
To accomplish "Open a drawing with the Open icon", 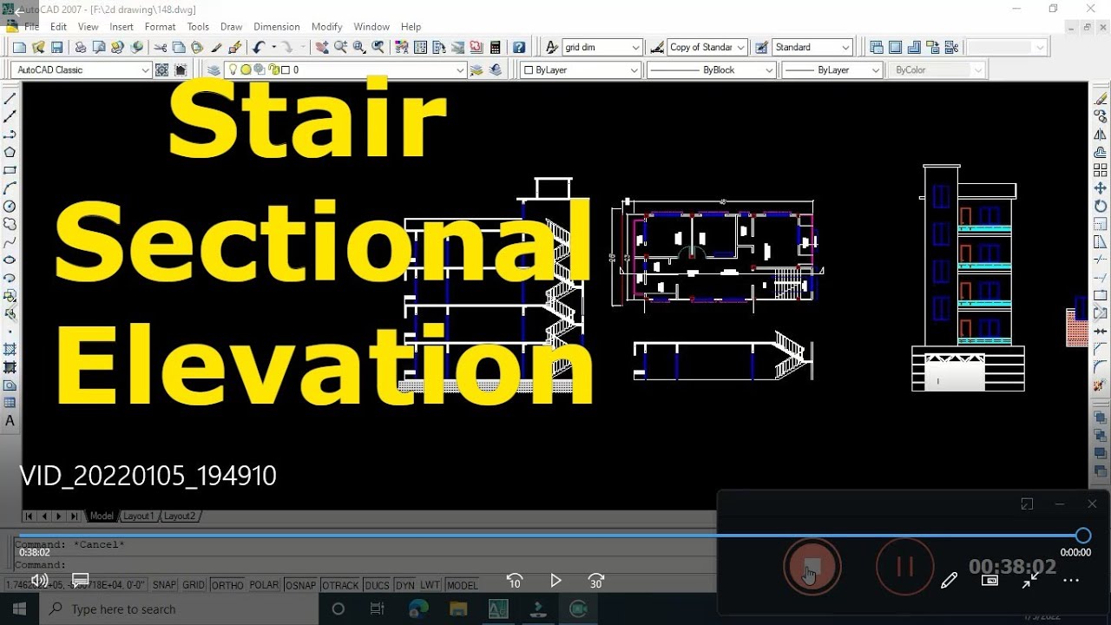I will [x=38, y=48].
